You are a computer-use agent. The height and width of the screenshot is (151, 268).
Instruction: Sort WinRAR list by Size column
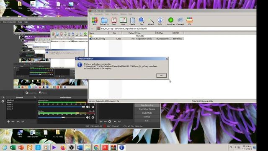[115, 33]
